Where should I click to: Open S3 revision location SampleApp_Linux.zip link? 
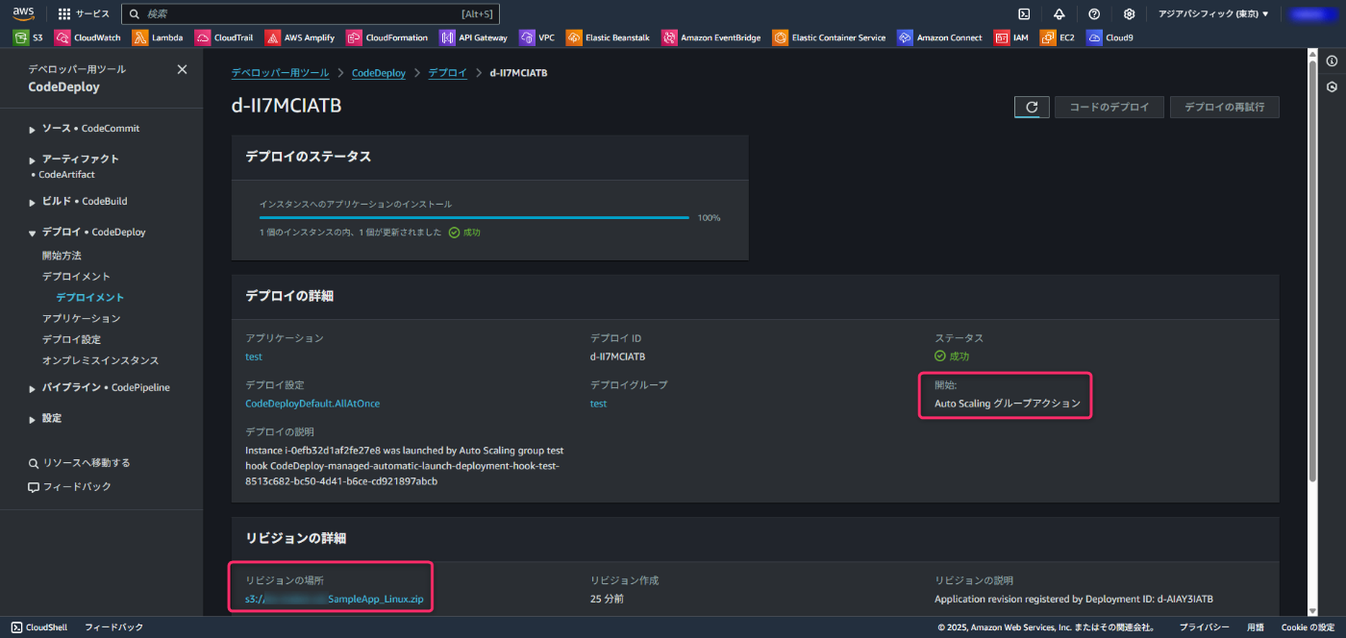334,600
